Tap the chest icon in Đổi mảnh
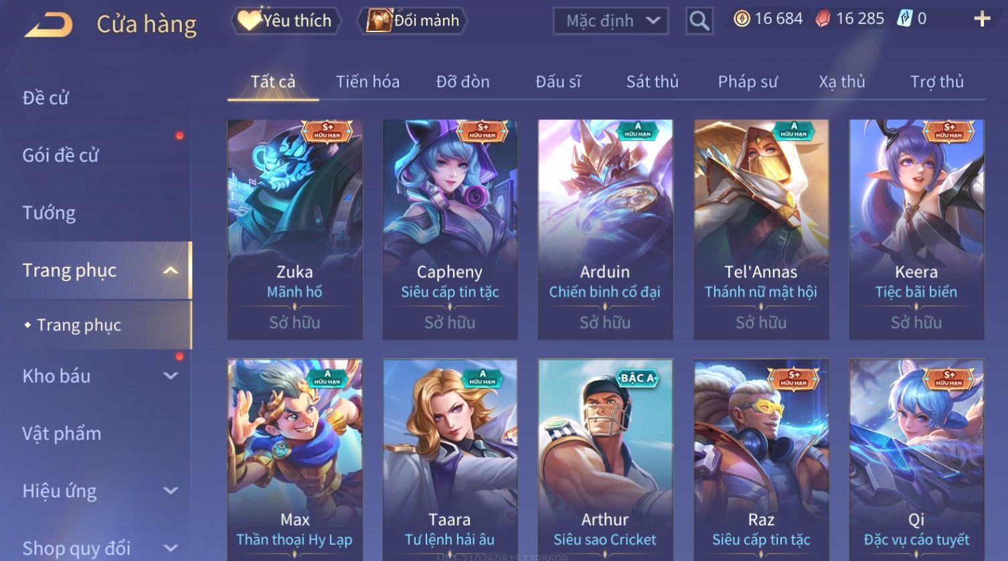This screenshot has height=561, width=1008. pos(378,21)
